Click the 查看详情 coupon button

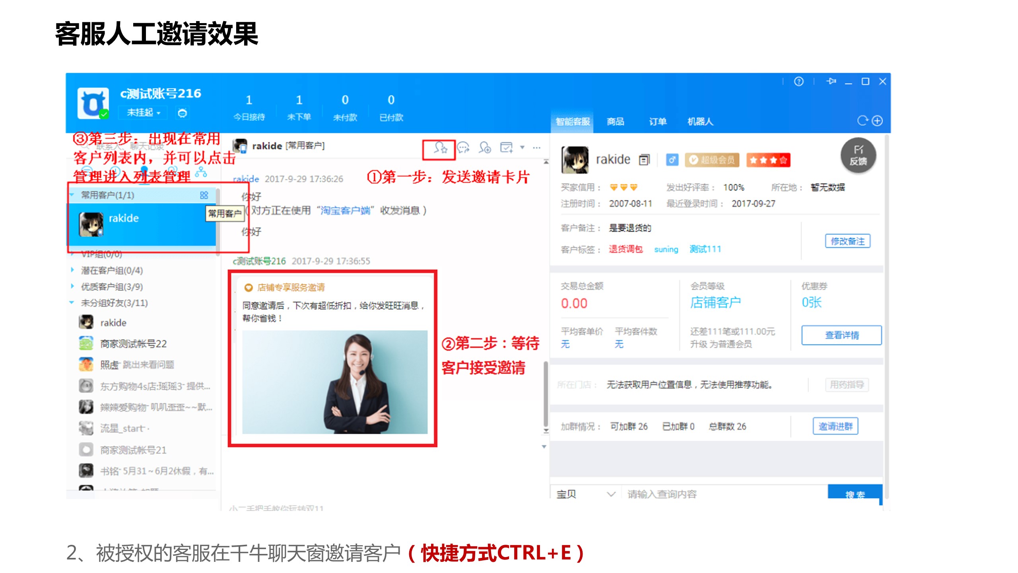841,335
